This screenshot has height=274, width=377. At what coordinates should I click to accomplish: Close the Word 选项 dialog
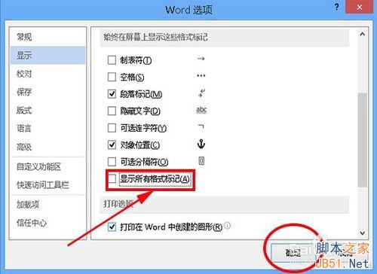pyautogui.click(x=359, y=8)
